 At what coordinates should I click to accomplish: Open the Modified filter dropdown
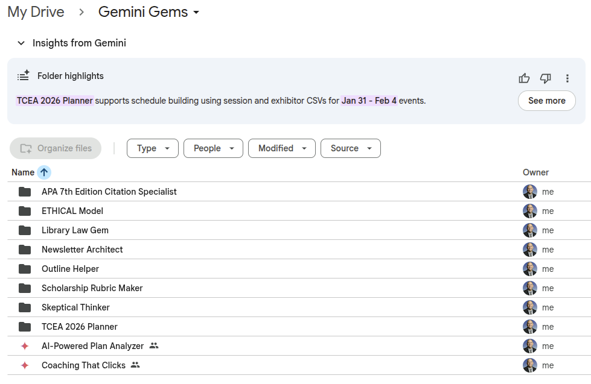(281, 148)
